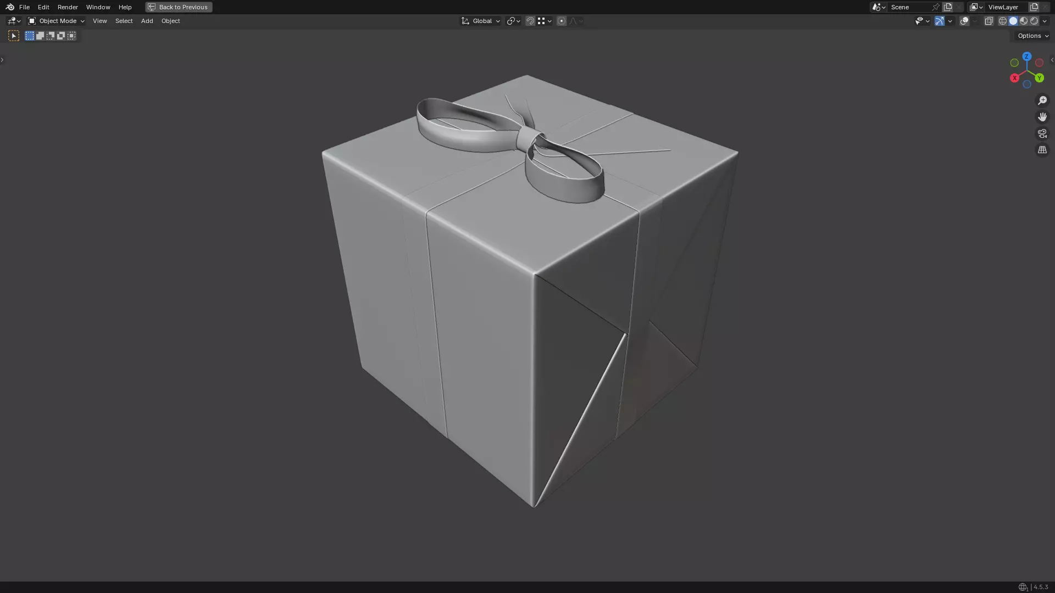Open the viewport Select menu

124,21
